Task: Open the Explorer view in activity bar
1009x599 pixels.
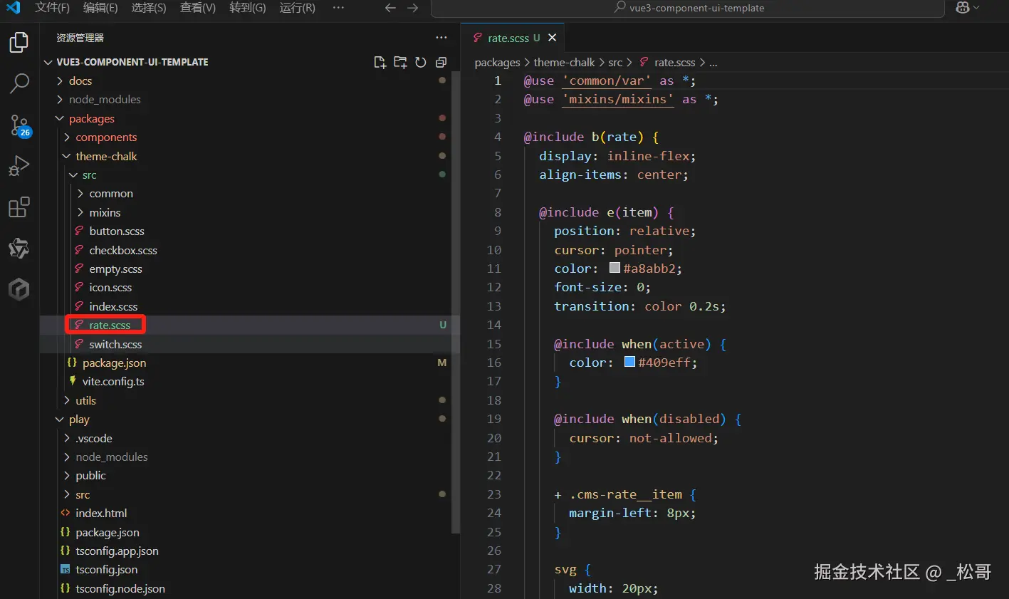Action: [19, 43]
